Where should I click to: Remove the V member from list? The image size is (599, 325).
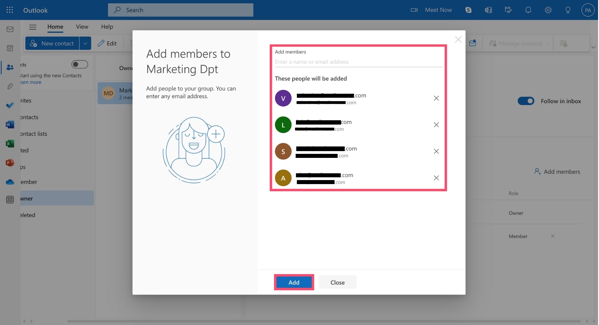[x=437, y=98]
